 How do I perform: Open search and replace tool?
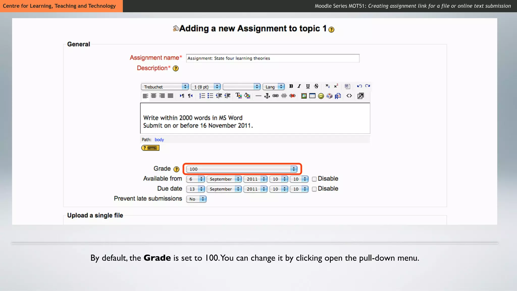tap(338, 96)
